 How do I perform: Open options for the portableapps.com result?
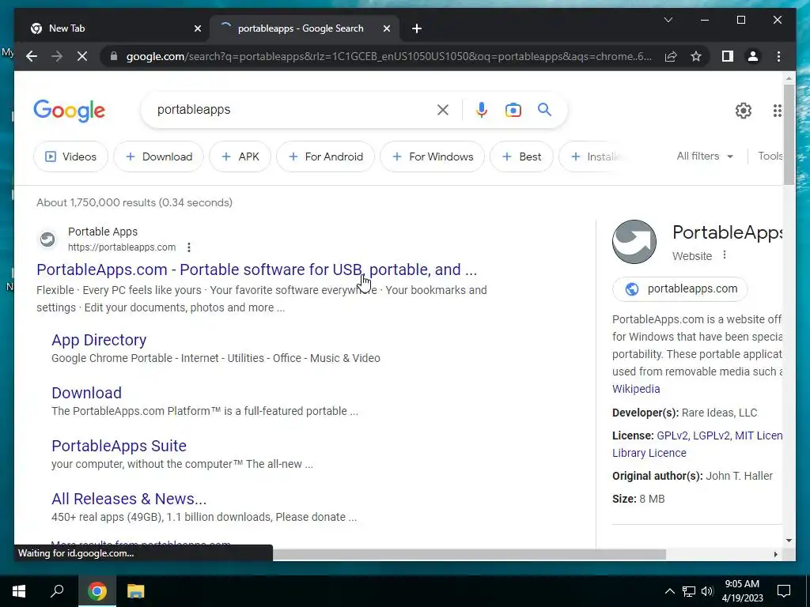189,247
